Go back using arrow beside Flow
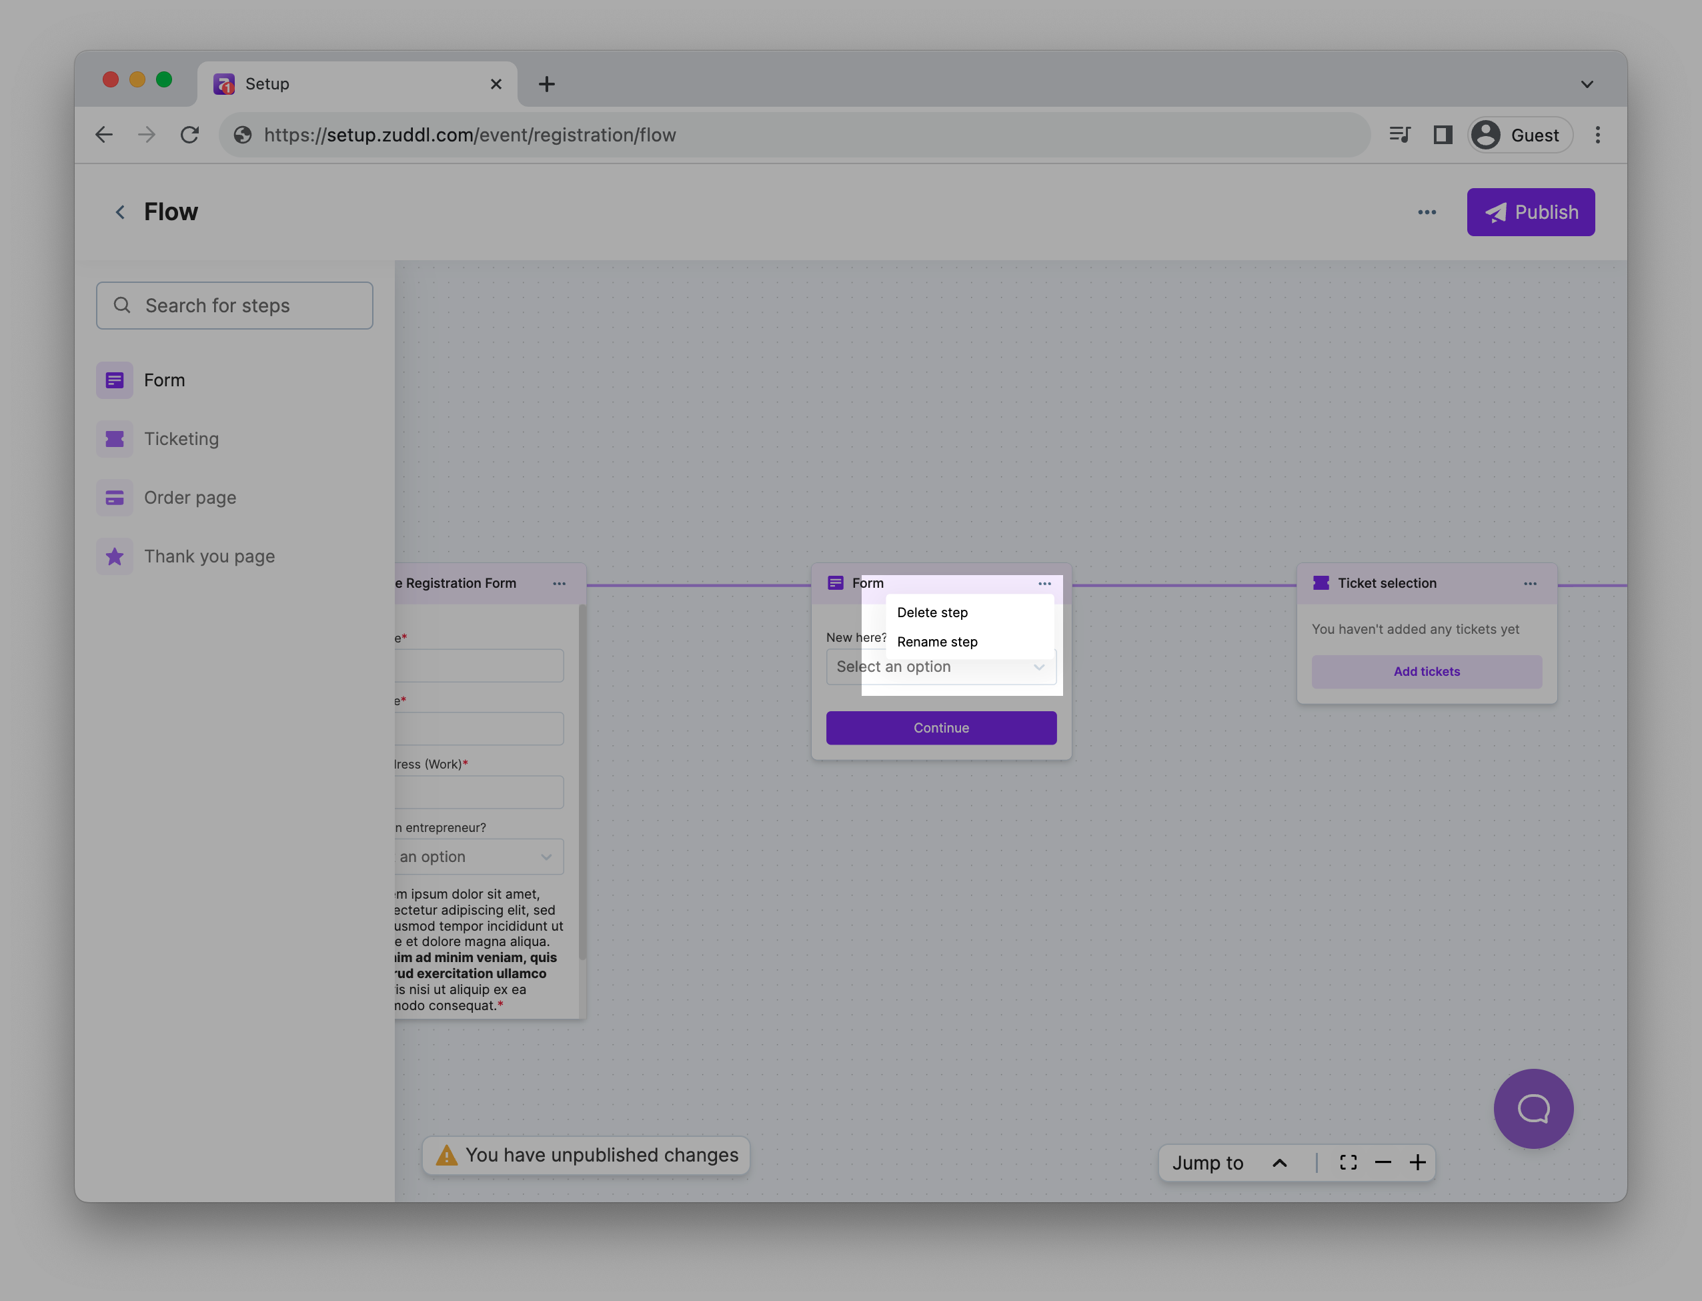The height and width of the screenshot is (1301, 1702). coord(120,212)
